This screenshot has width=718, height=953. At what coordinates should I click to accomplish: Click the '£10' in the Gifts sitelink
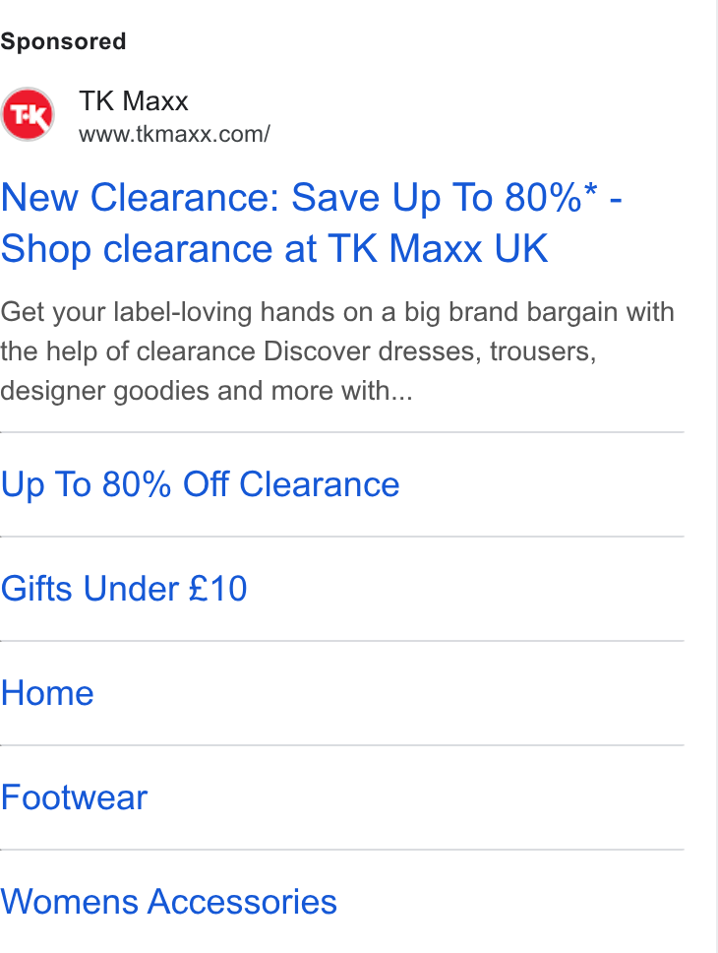tap(217, 589)
